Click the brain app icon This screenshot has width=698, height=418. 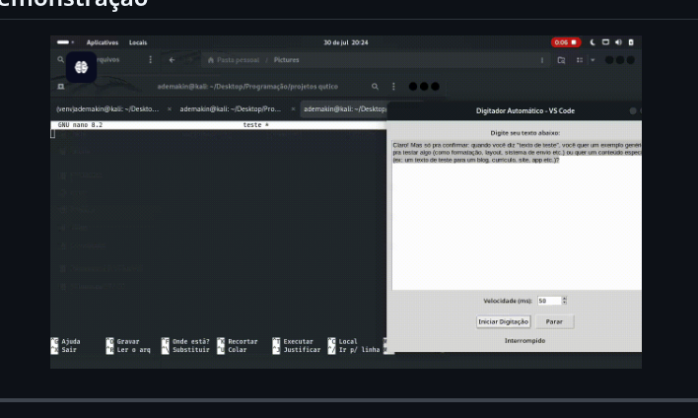(x=82, y=68)
